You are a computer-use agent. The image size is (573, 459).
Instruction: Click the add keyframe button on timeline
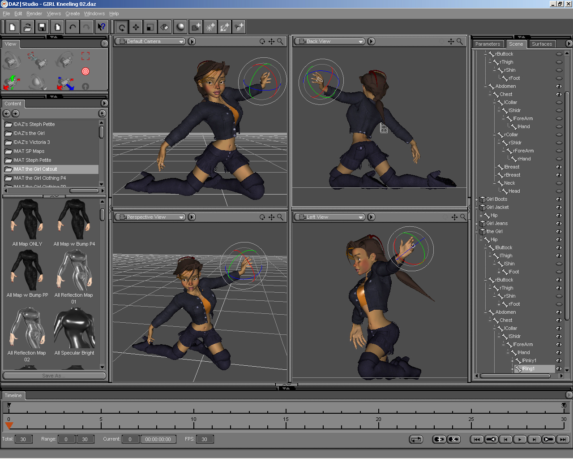click(x=439, y=439)
